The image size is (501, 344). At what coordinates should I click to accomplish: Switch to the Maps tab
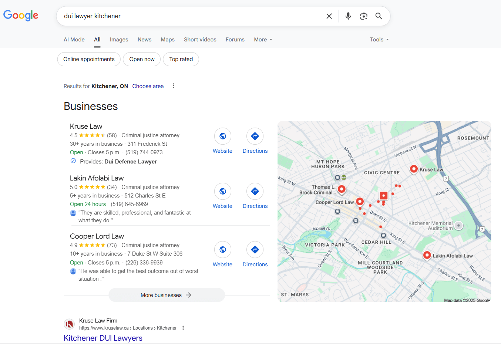point(168,40)
